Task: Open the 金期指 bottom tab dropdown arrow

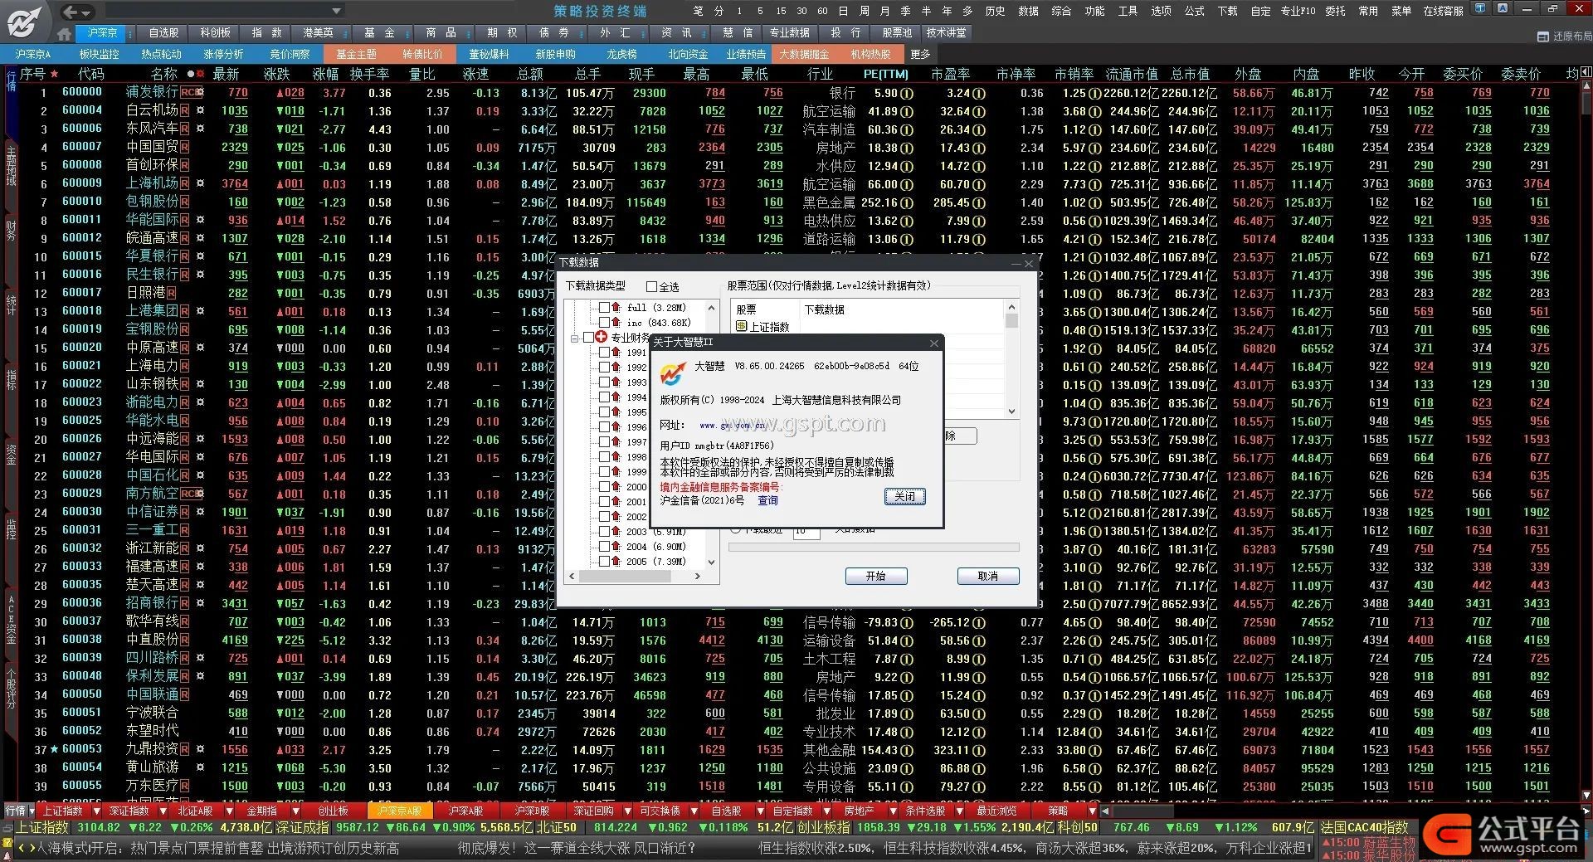Action: pos(296,811)
